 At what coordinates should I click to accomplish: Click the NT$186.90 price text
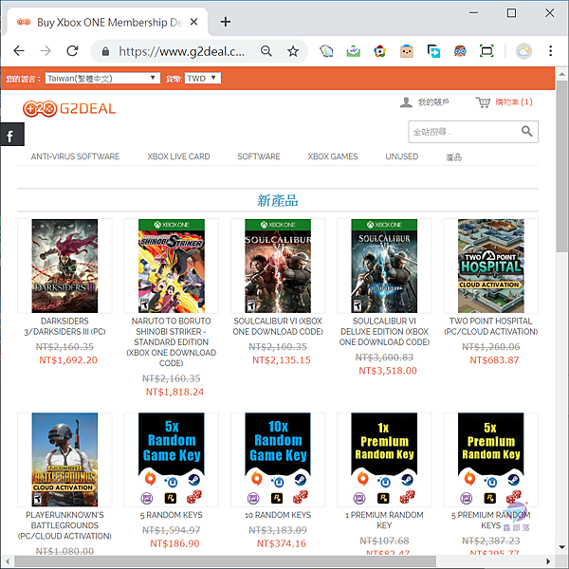coord(174,543)
